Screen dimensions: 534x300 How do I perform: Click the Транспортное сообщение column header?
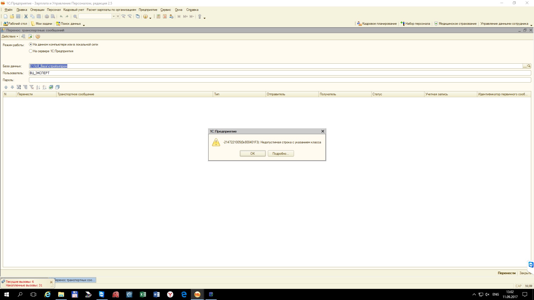[134, 94]
